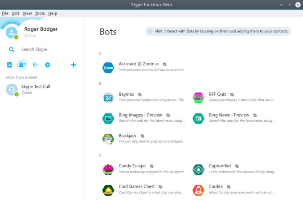Screen dimensions: 303x201
Task: Click the search magnifier icon
Action: tap(12, 49)
